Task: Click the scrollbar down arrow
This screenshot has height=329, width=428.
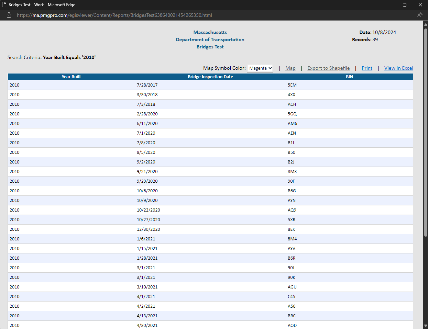Action: [426, 326]
